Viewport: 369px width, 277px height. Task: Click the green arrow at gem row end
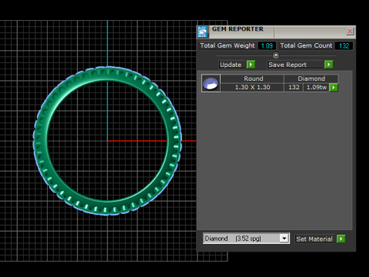click(x=334, y=88)
